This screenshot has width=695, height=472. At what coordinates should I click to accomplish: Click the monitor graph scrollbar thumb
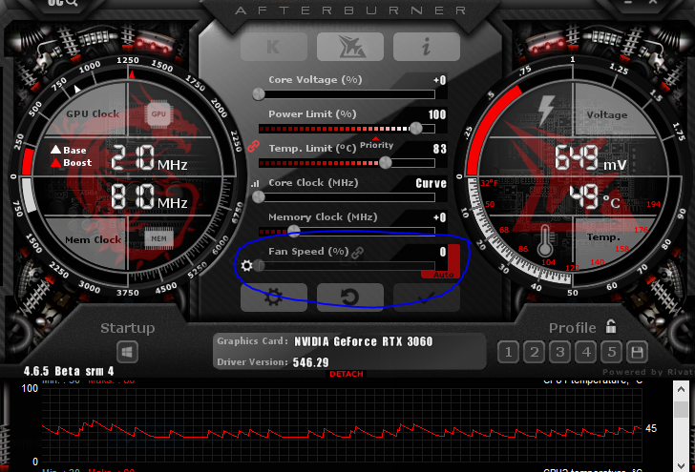coord(681,410)
